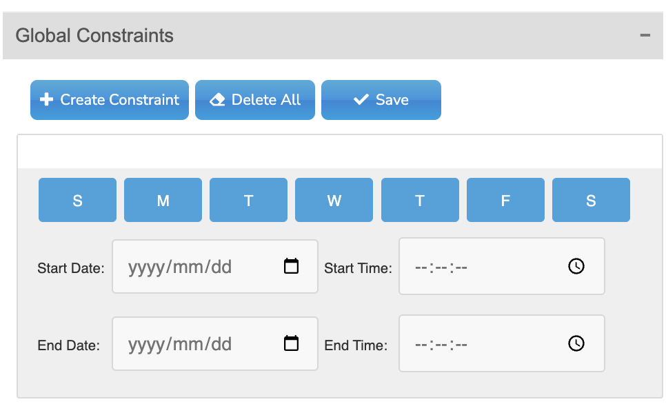Focus the End Time input field
The width and height of the screenshot is (666, 404).
[x=502, y=343]
